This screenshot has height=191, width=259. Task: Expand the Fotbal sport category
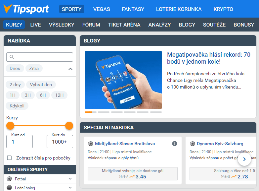point(70,179)
